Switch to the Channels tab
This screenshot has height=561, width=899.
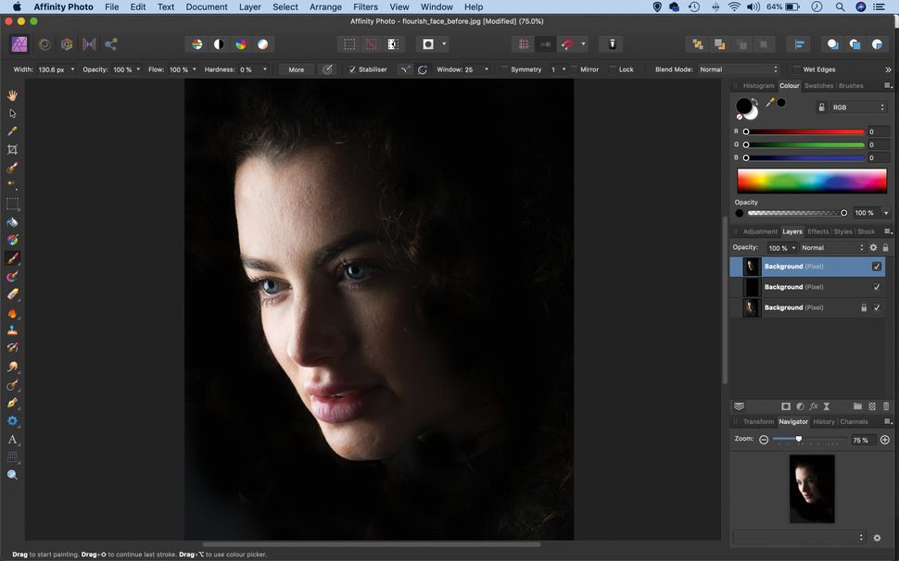854,421
